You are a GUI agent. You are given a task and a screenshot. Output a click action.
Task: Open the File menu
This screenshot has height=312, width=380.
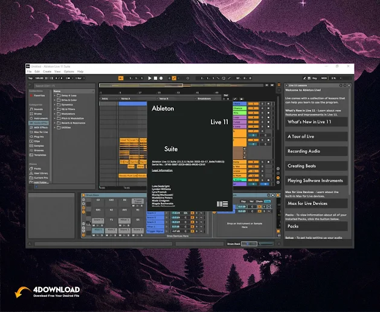pyautogui.click(x=30, y=71)
